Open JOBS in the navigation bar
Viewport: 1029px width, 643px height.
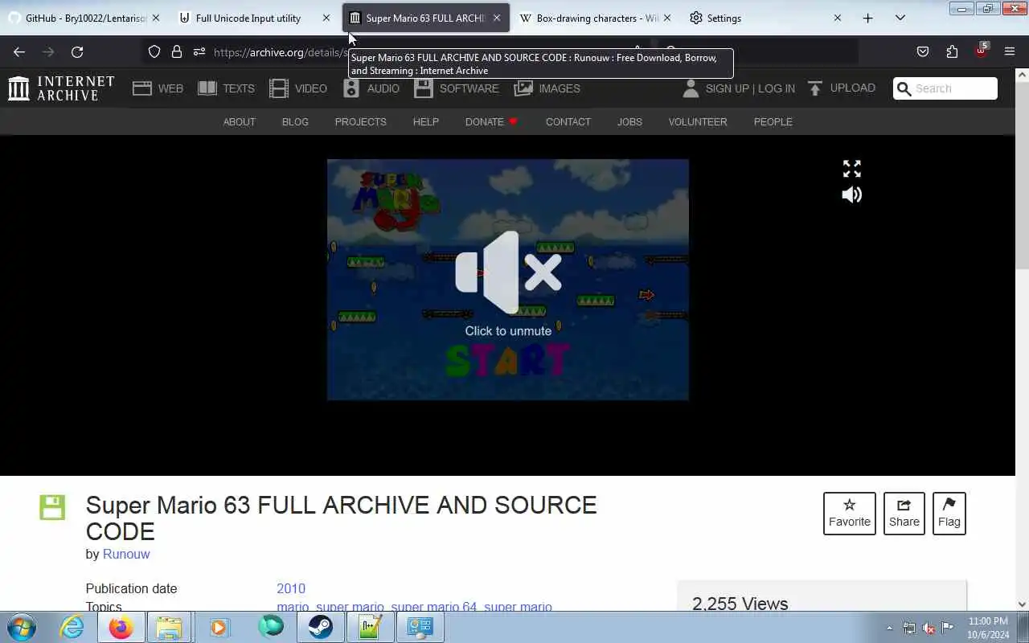click(629, 122)
